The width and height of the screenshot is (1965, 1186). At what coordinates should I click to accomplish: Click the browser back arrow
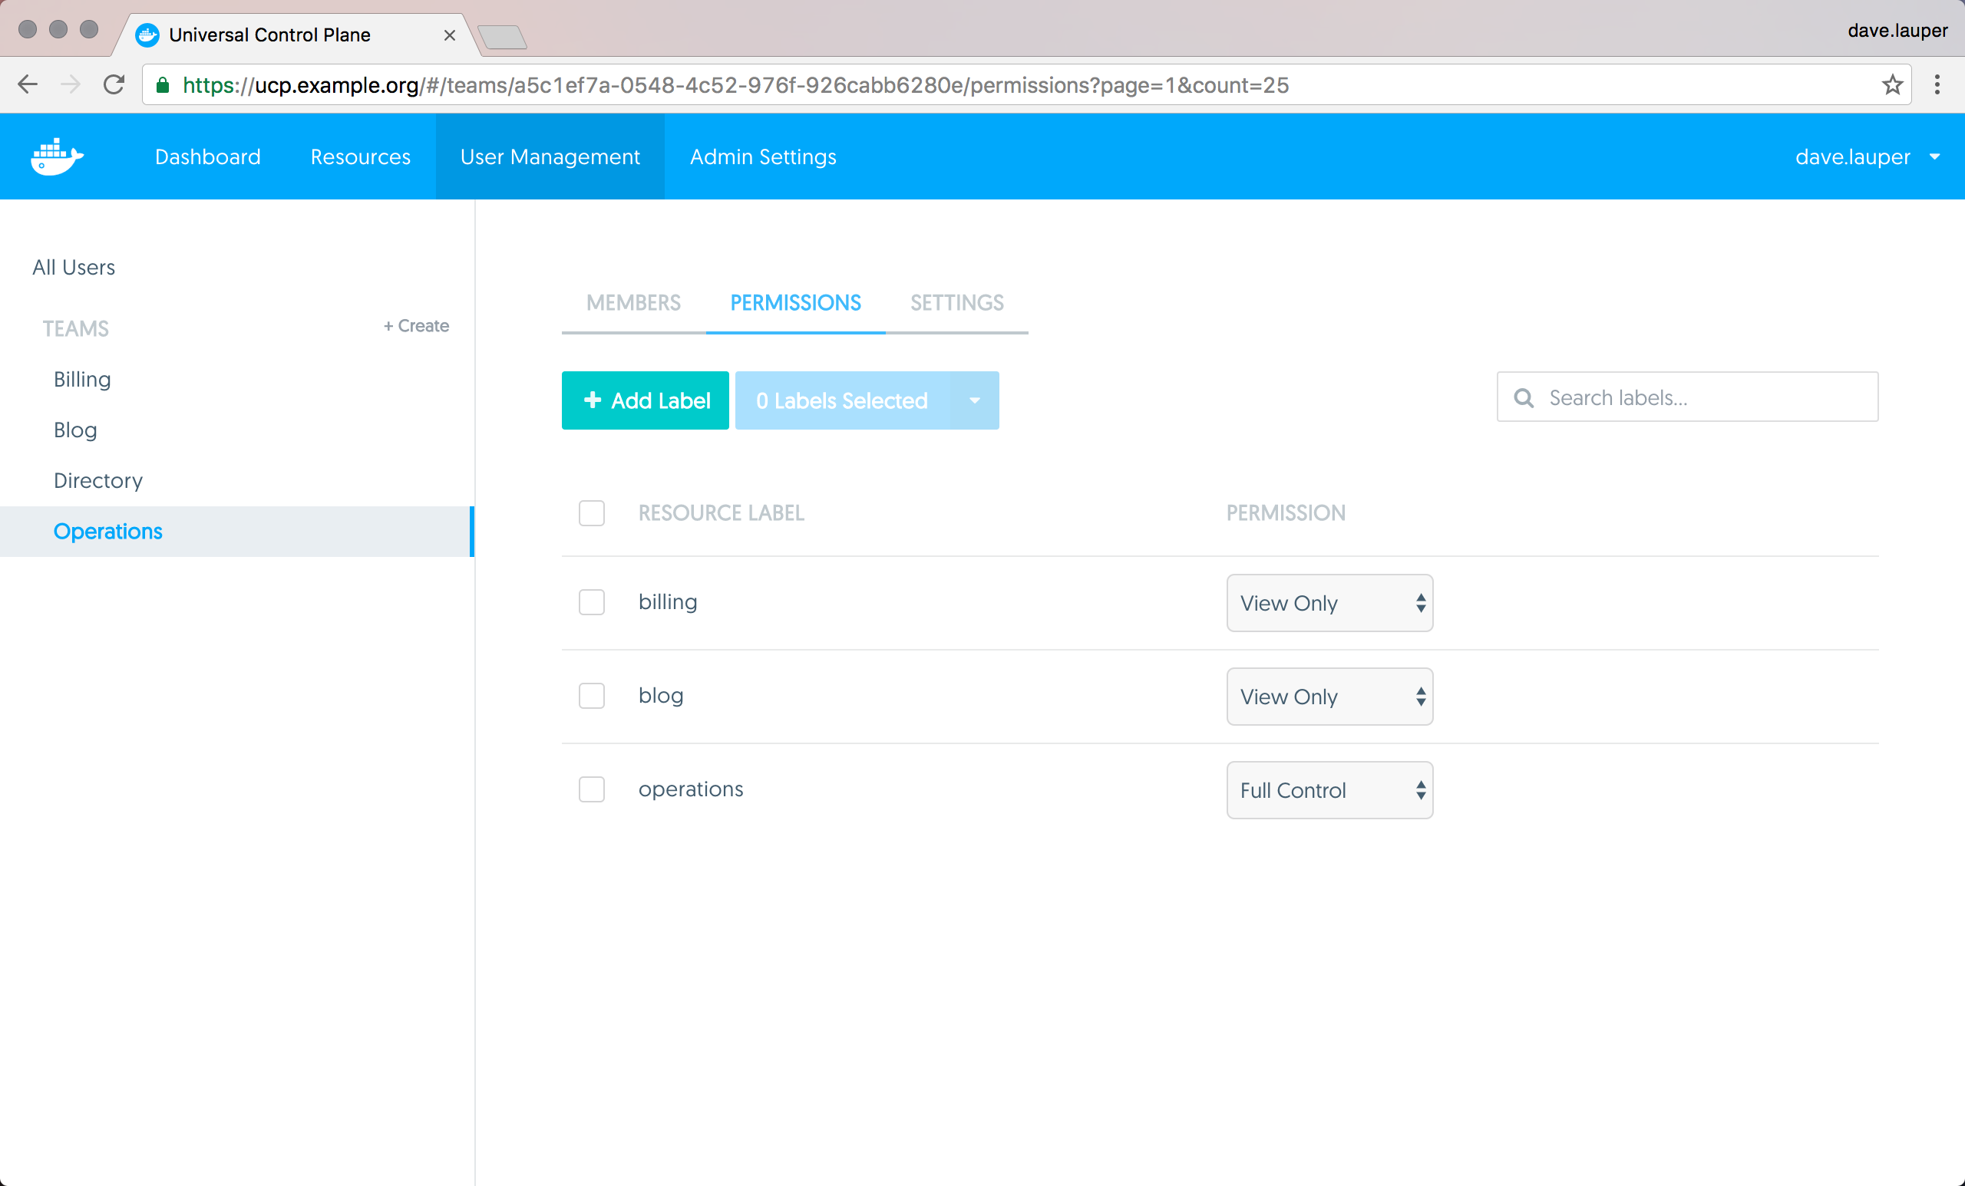coord(28,84)
